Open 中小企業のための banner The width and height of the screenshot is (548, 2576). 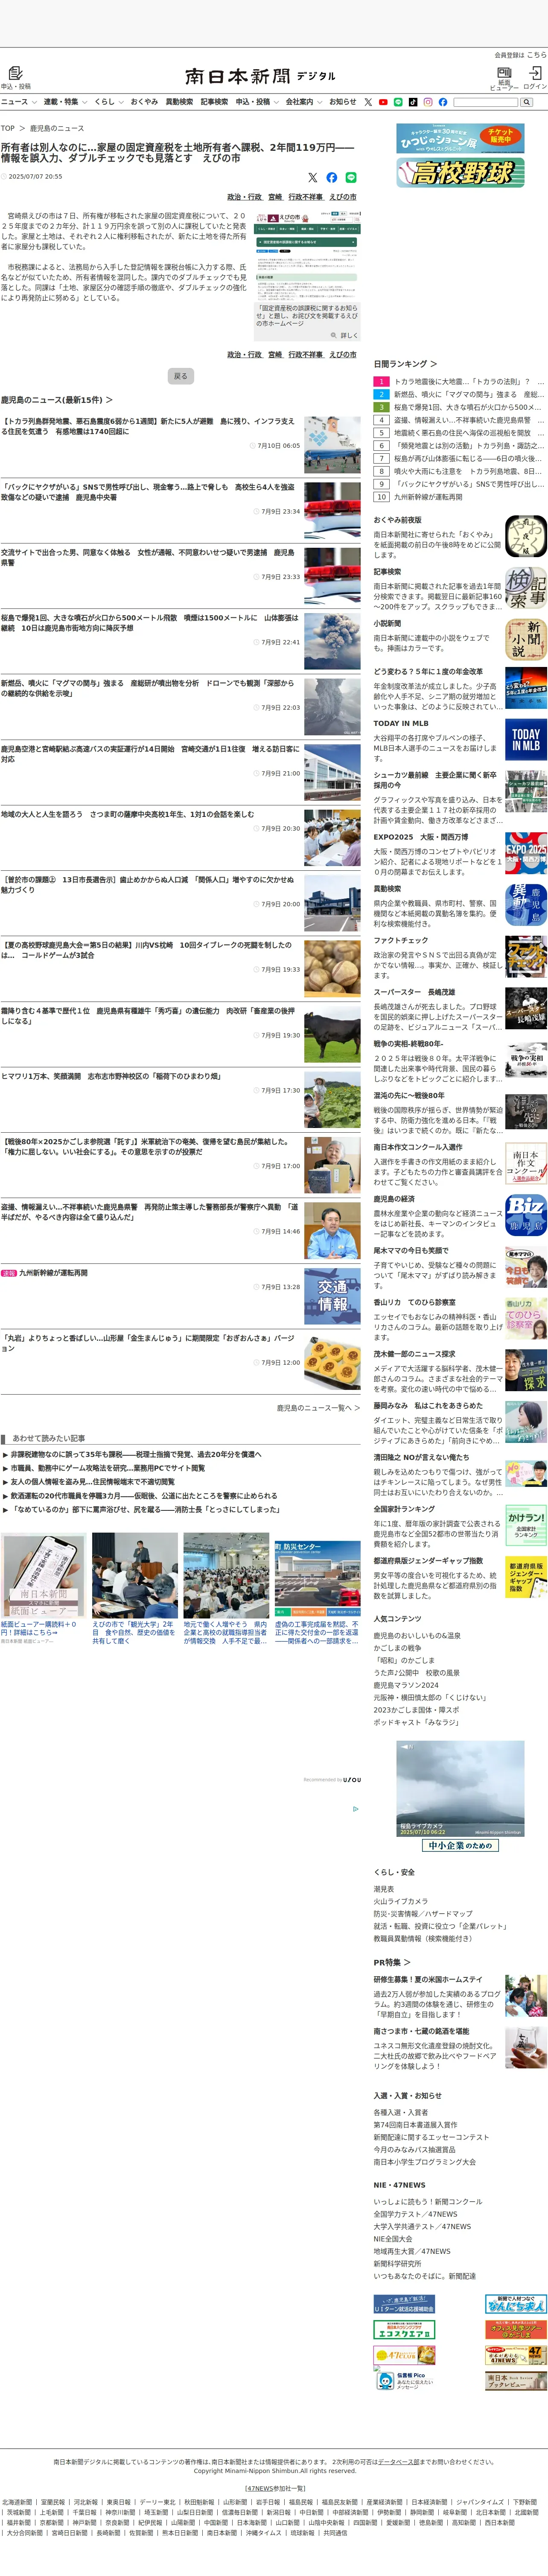click(x=460, y=1845)
